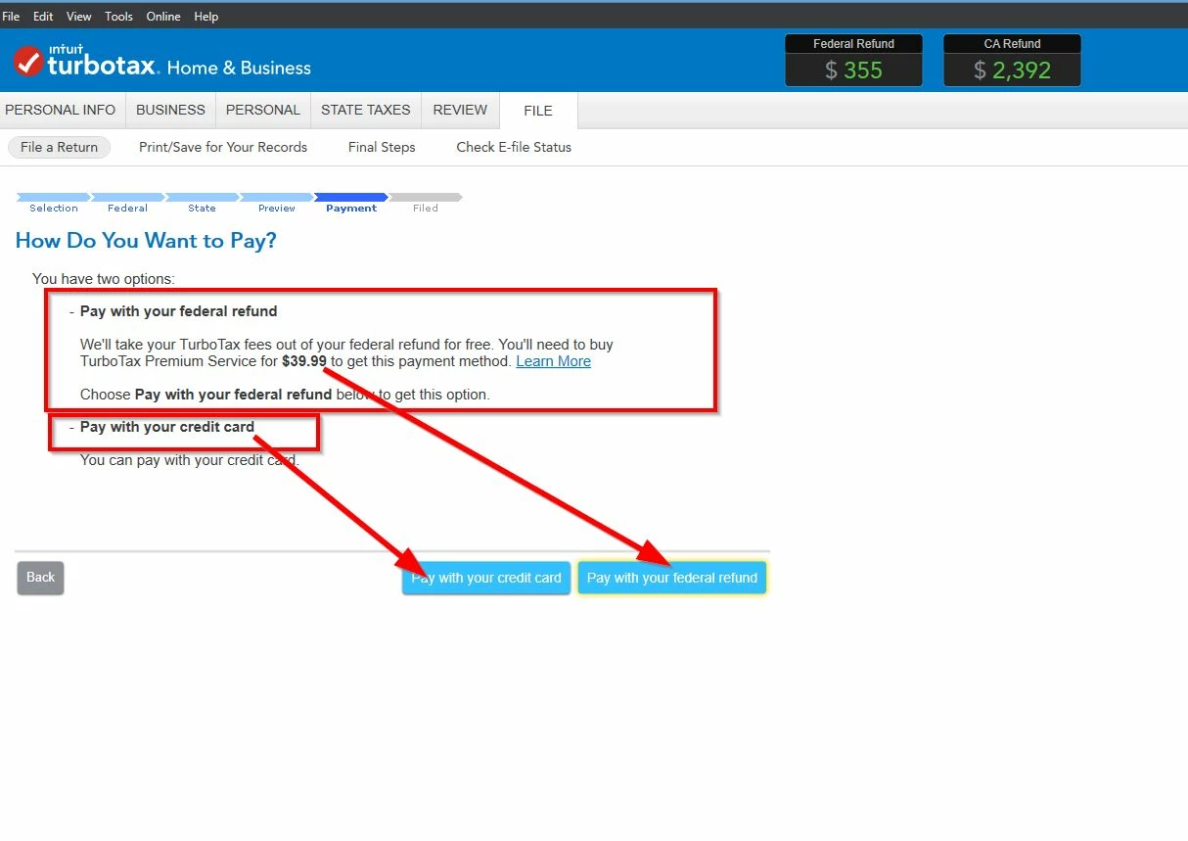Click the 'How Do You Want to Pay?' heading
The width and height of the screenshot is (1188, 841).
coord(146,241)
